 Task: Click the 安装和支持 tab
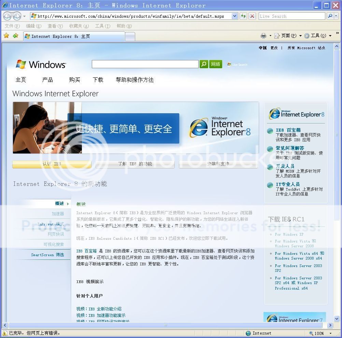point(218,164)
